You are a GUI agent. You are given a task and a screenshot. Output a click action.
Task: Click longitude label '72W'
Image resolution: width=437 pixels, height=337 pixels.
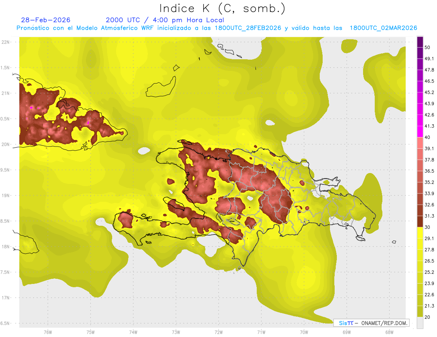coord(219,332)
